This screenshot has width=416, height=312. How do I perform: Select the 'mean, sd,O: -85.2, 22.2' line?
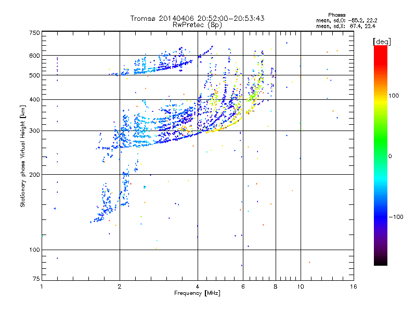[x=346, y=20]
